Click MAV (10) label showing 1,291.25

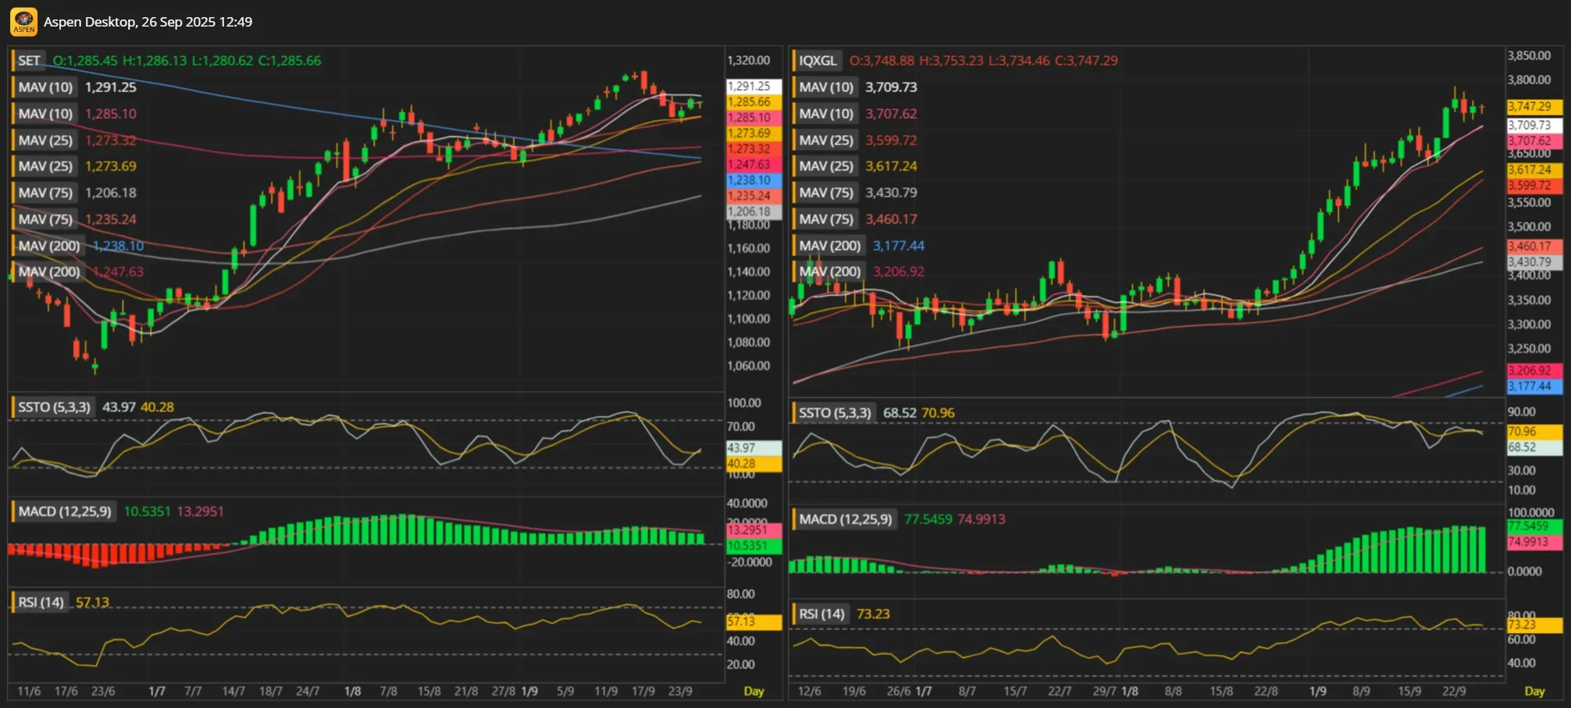[45, 87]
